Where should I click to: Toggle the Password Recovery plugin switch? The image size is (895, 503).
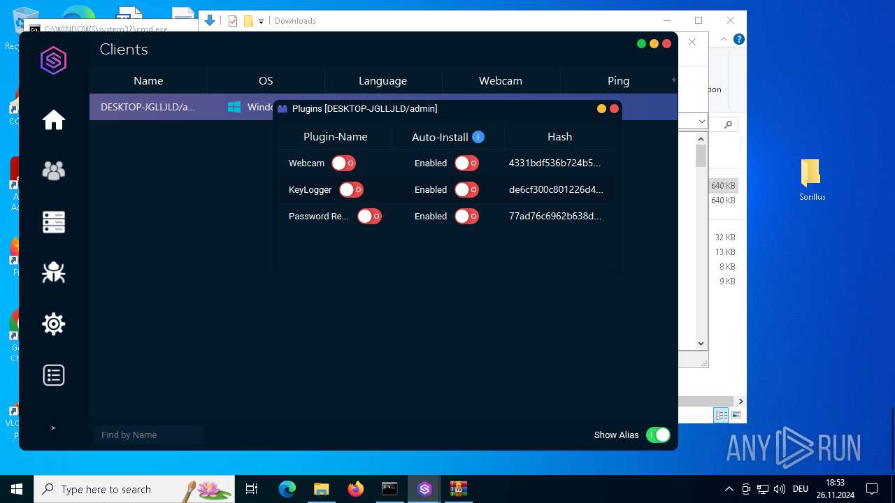coord(369,217)
